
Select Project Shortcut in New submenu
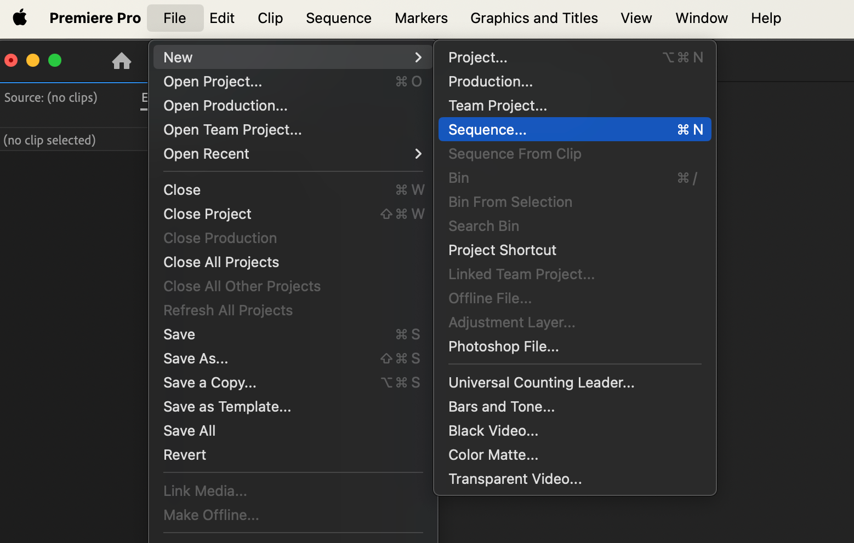[575, 250]
